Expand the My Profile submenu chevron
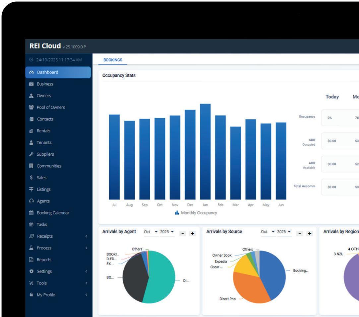Viewport: 359px width, 317px height. tap(86, 294)
